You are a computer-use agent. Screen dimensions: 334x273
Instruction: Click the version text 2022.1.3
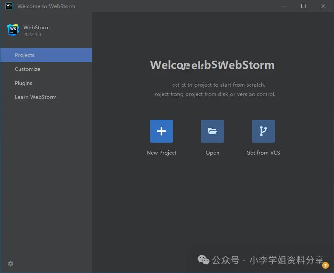(x=32, y=34)
